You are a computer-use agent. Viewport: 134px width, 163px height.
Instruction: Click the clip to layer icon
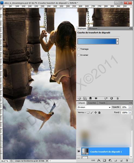(91, 98)
